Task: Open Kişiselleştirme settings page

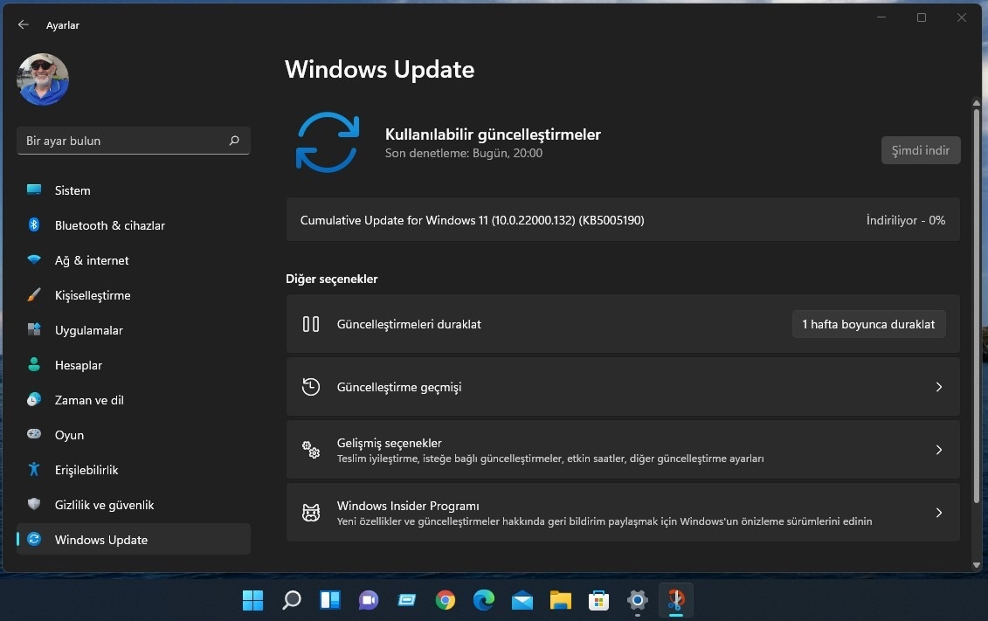Action: click(x=134, y=295)
